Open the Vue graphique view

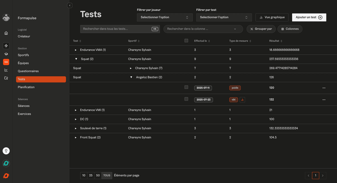point(272,17)
